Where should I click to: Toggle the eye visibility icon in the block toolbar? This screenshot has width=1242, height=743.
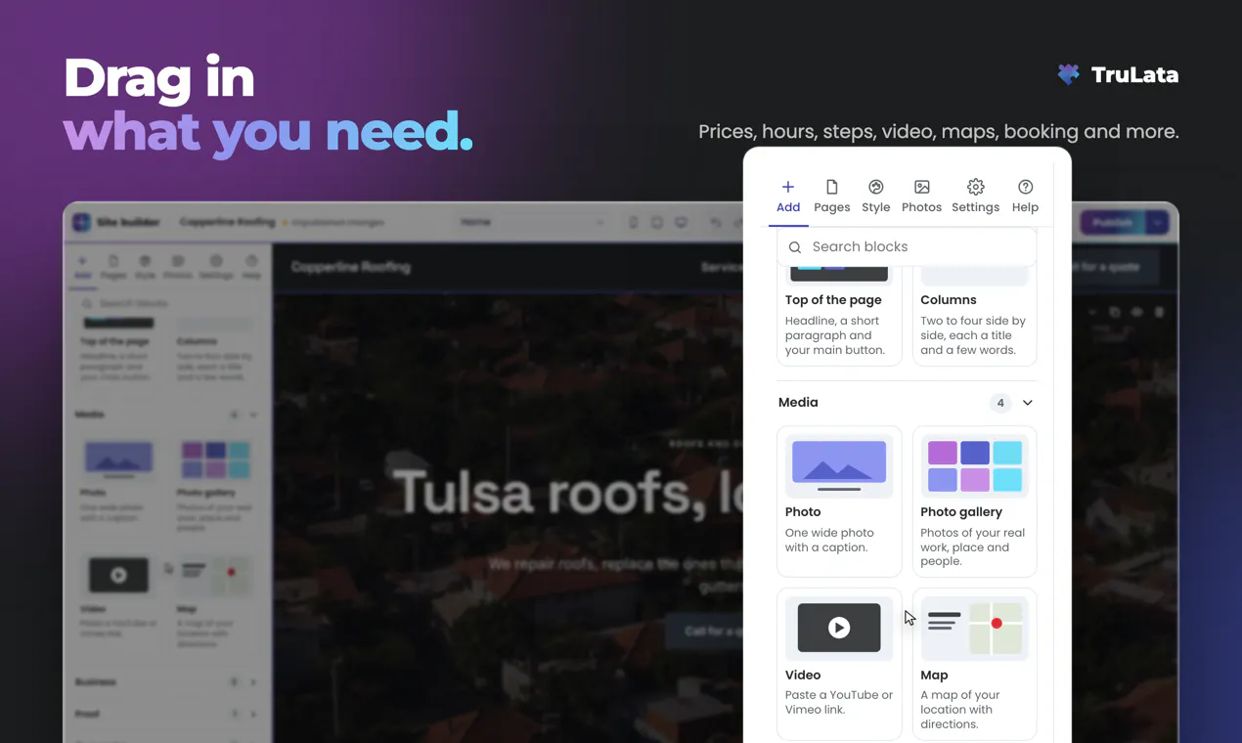click(x=1136, y=312)
